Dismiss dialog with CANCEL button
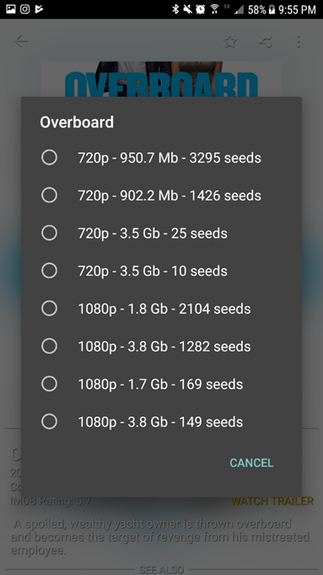The image size is (323, 575). [x=251, y=463]
